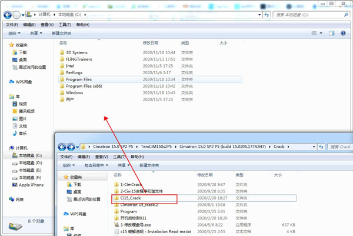Open the 图片 library in the C: window
Image resolution: width=353 pixels, height=236 pixels.
point(19,119)
